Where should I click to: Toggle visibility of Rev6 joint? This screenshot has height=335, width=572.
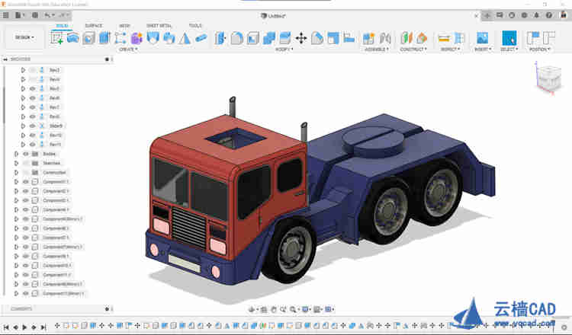pyautogui.click(x=33, y=98)
